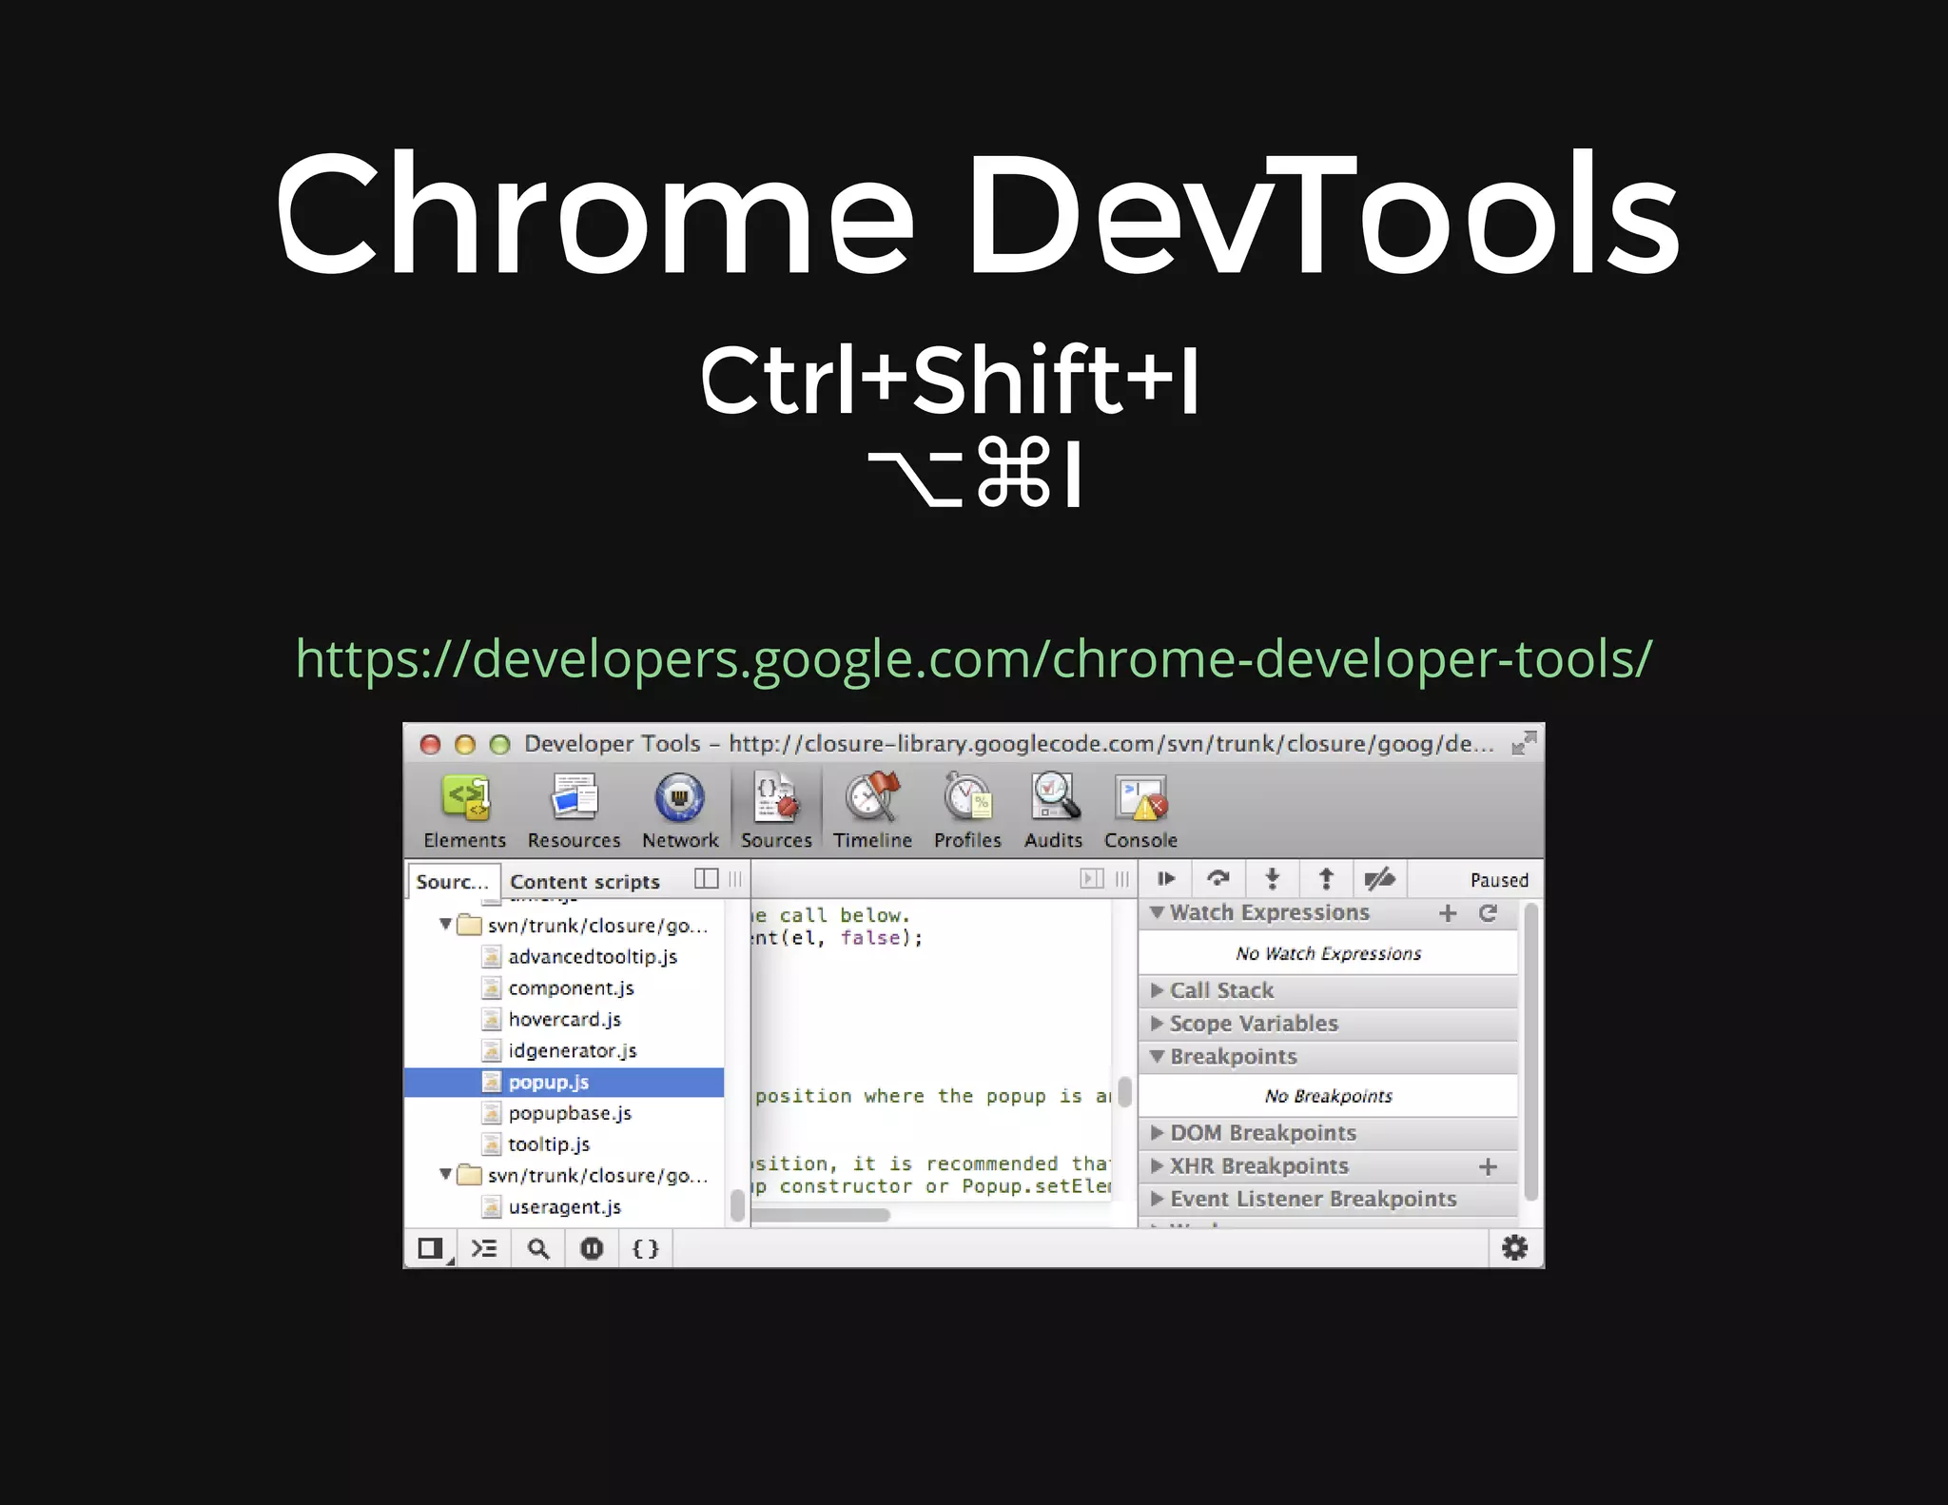Click debugger sidebar vertical scrollbar
The height and width of the screenshot is (1505, 1948).
(x=1530, y=1051)
